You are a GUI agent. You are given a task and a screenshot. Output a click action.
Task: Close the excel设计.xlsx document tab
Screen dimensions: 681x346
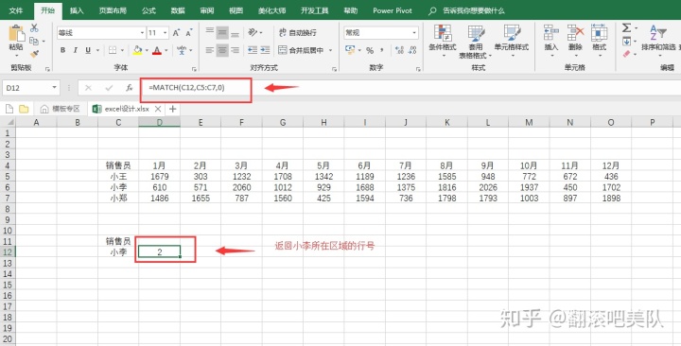158,109
